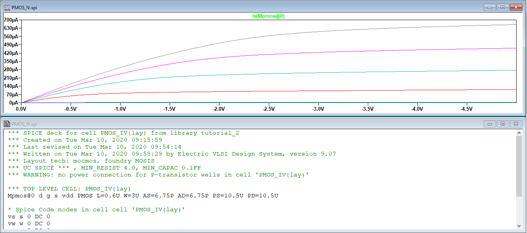
Task: Click the netlist scrollbar down arrow
Action: (x=519, y=226)
